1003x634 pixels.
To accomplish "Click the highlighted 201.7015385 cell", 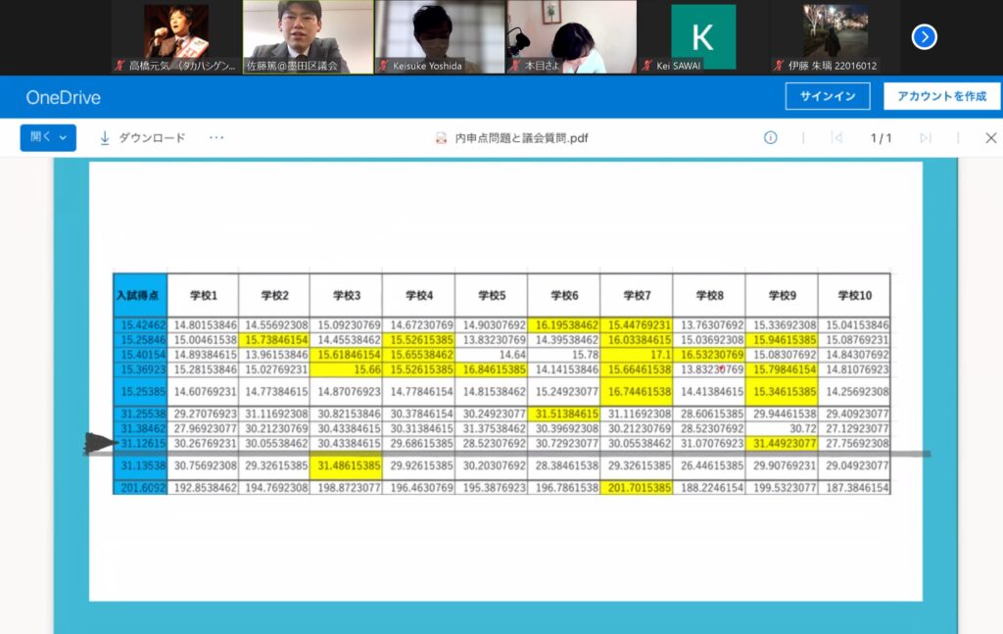I will click(x=636, y=487).
